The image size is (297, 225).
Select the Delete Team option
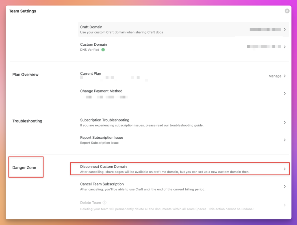[90, 202]
